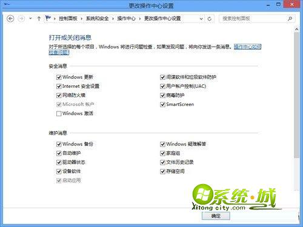This screenshot has height=227, width=303.
Task: Toggle 网络防火墙 checkbox
Action: click(x=59, y=95)
